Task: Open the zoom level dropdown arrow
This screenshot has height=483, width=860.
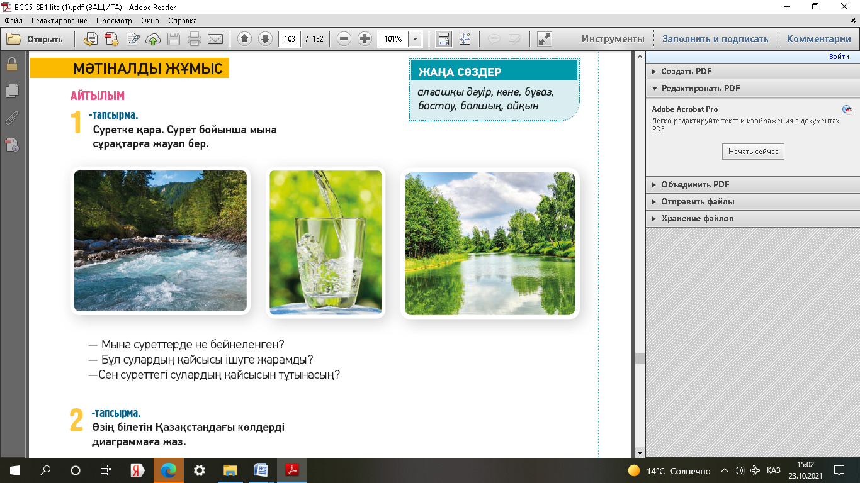Action: pyautogui.click(x=416, y=39)
